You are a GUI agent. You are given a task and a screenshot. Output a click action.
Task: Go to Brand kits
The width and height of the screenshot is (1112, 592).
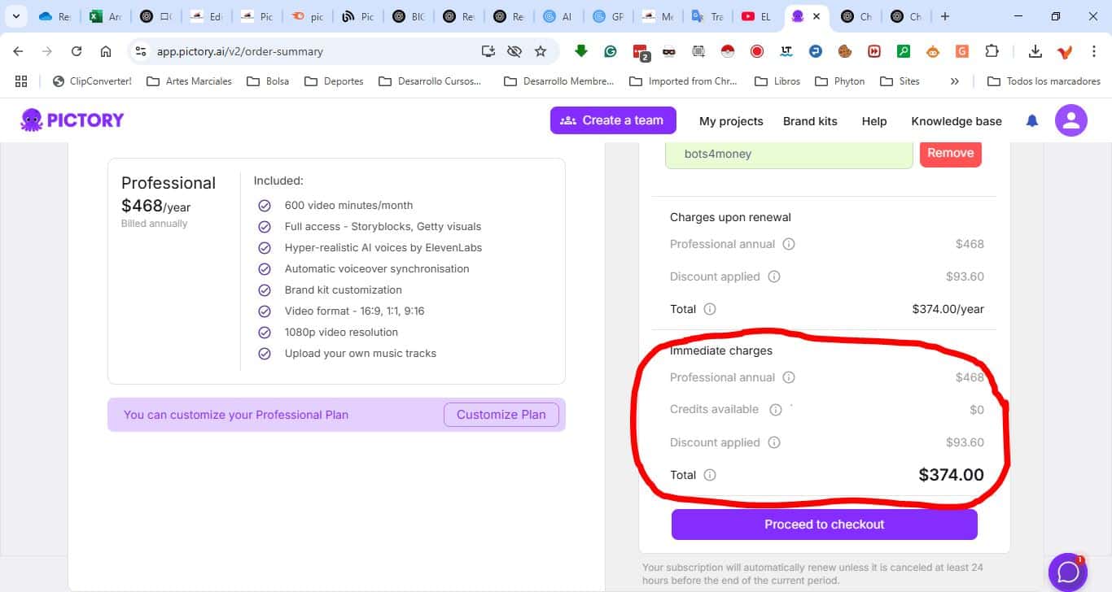[x=810, y=121]
